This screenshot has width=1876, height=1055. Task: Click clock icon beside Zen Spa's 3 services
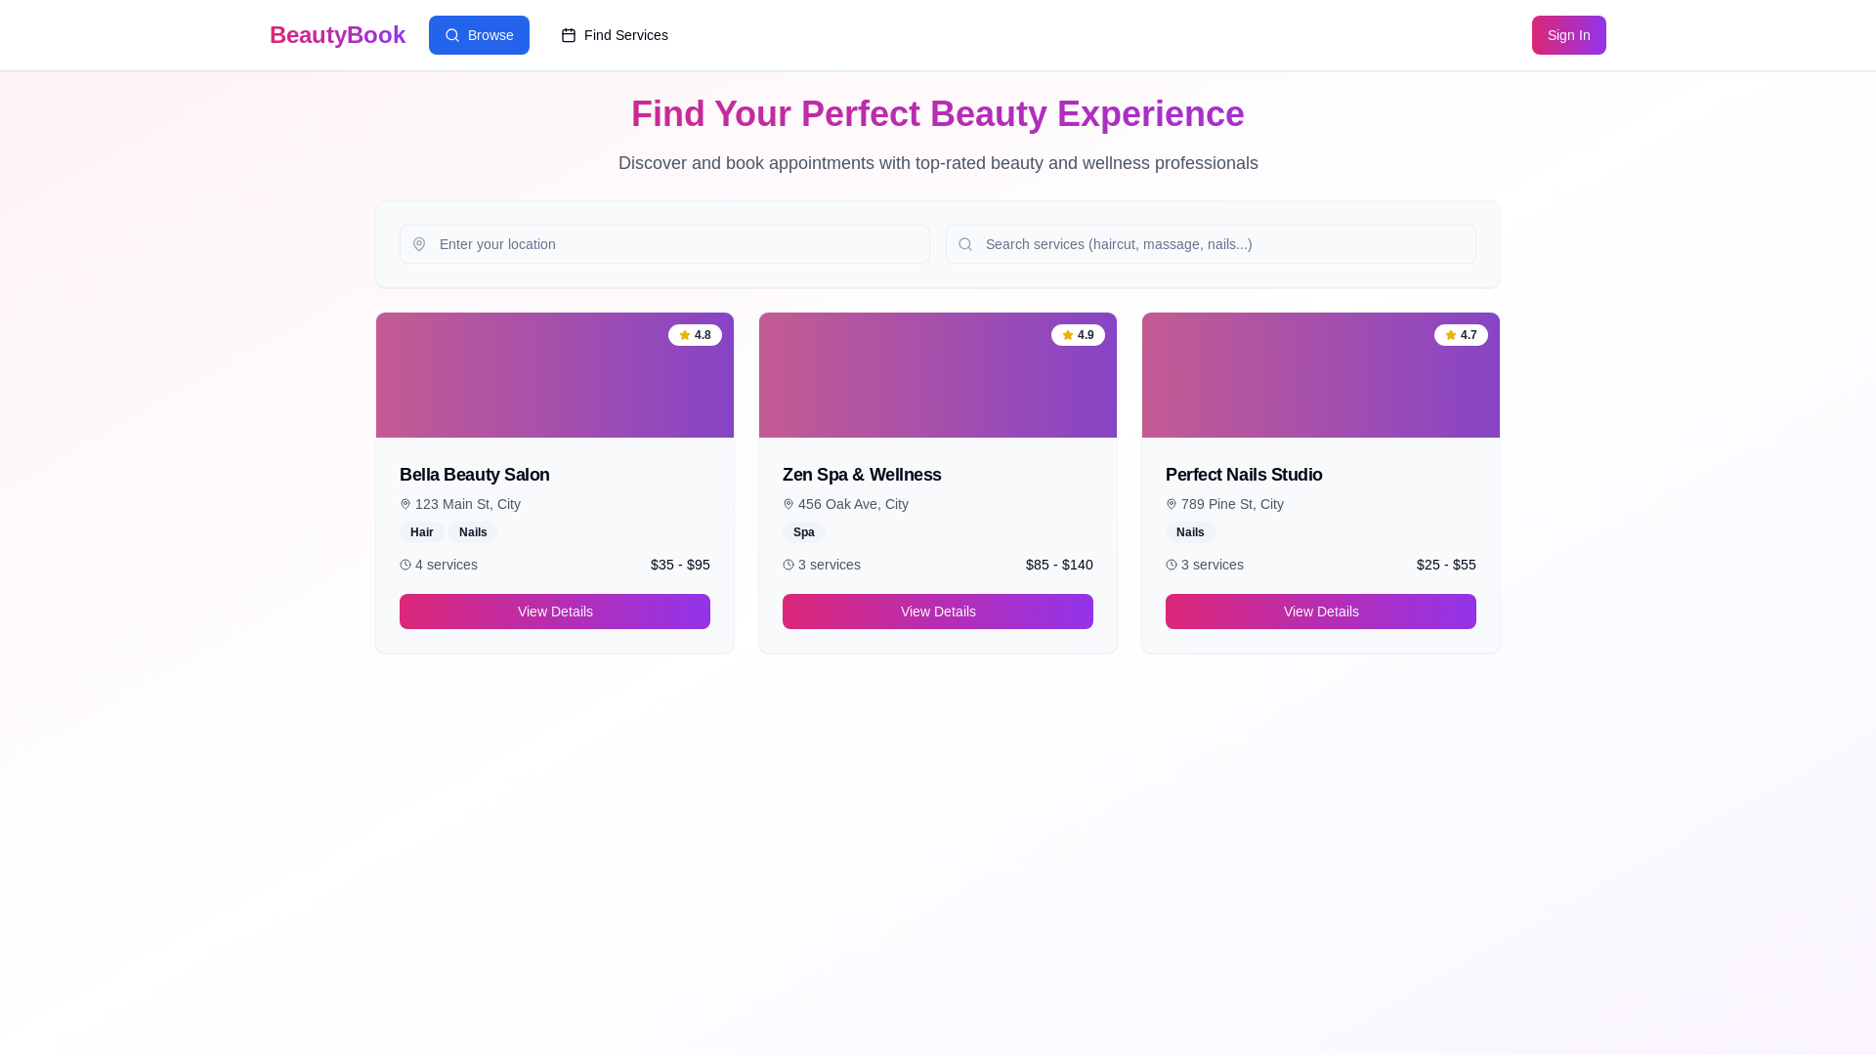point(789,565)
